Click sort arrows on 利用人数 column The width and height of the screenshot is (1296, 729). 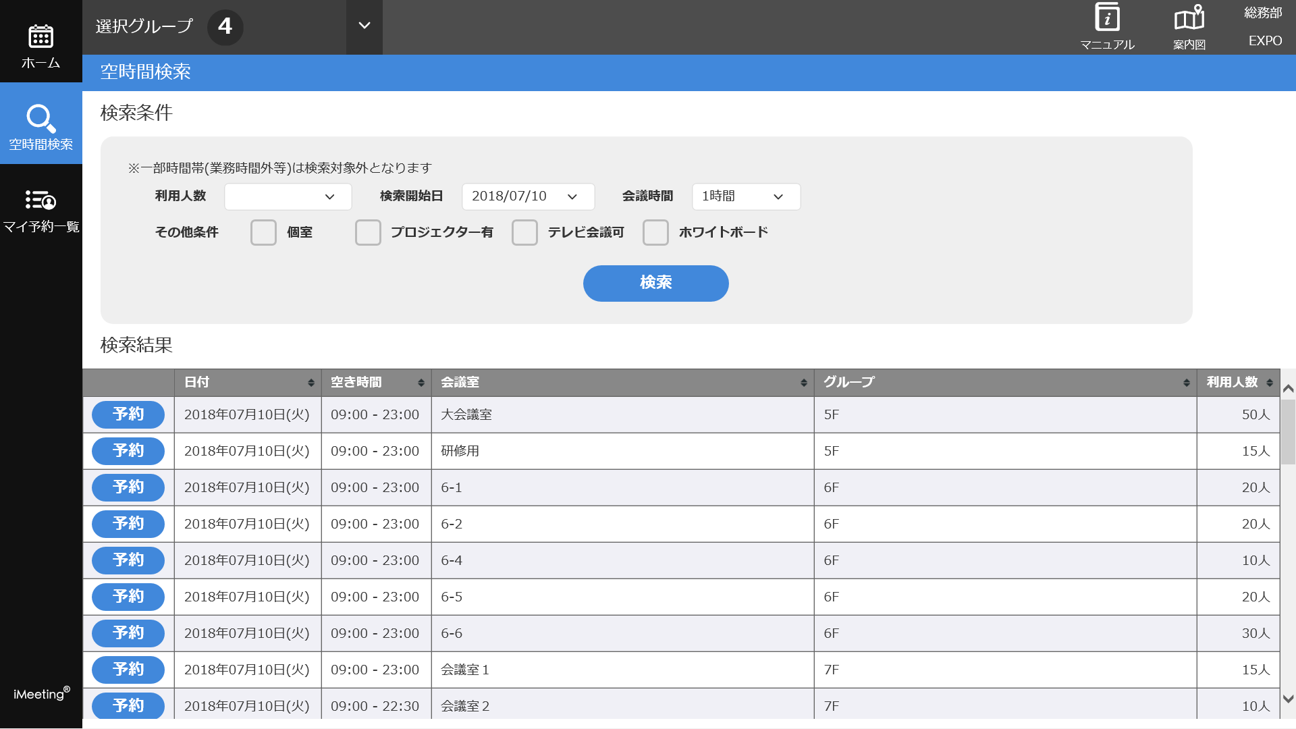pos(1270,383)
